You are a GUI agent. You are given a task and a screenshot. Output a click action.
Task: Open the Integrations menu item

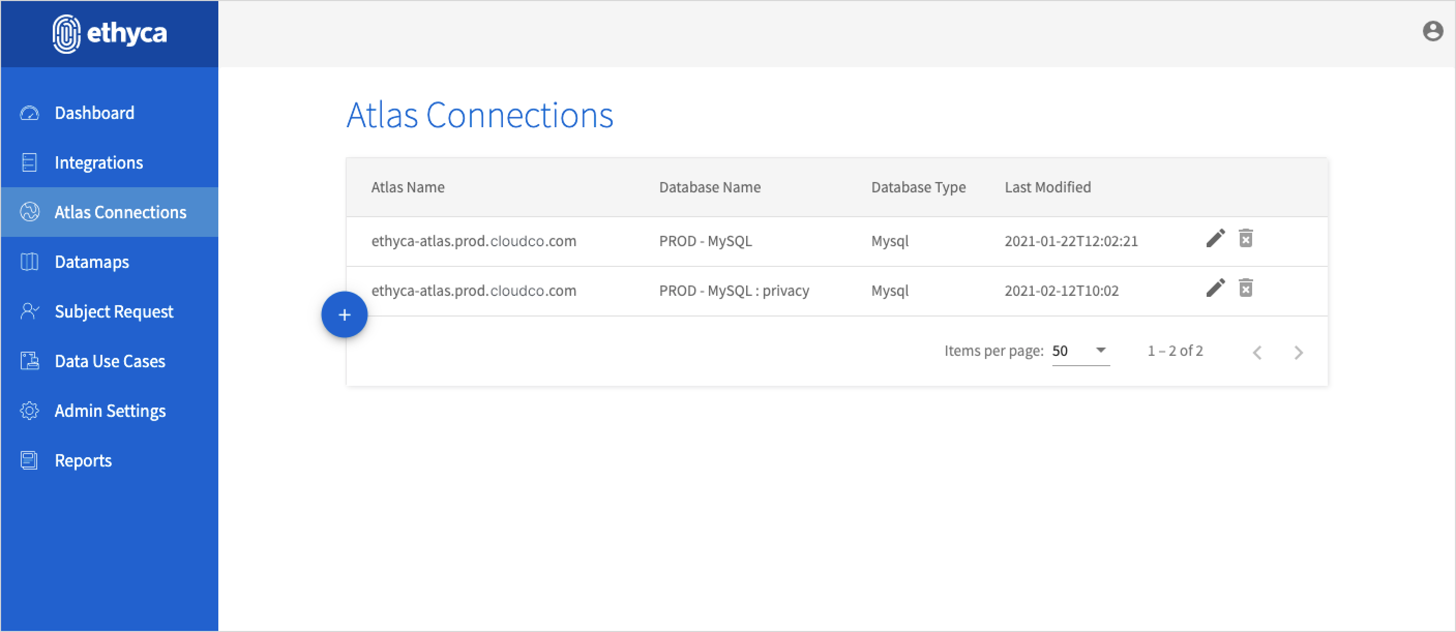pyautogui.click(x=98, y=163)
